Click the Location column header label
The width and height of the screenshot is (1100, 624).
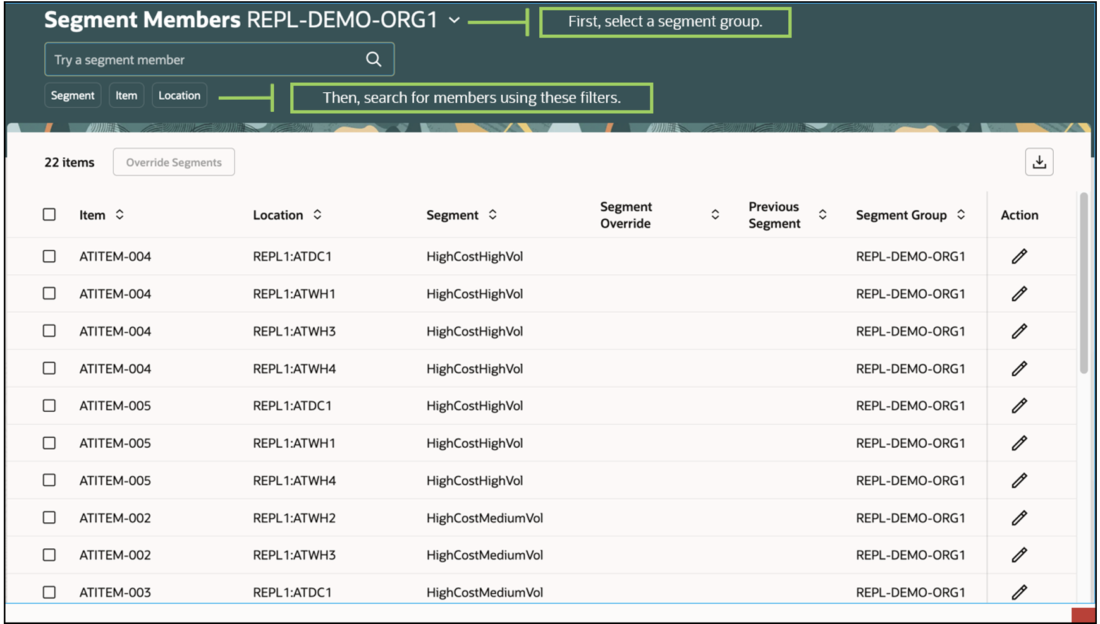point(278,215)
